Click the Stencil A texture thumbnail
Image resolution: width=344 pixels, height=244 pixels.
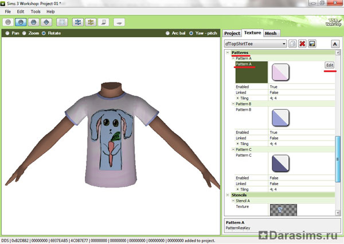283,210
